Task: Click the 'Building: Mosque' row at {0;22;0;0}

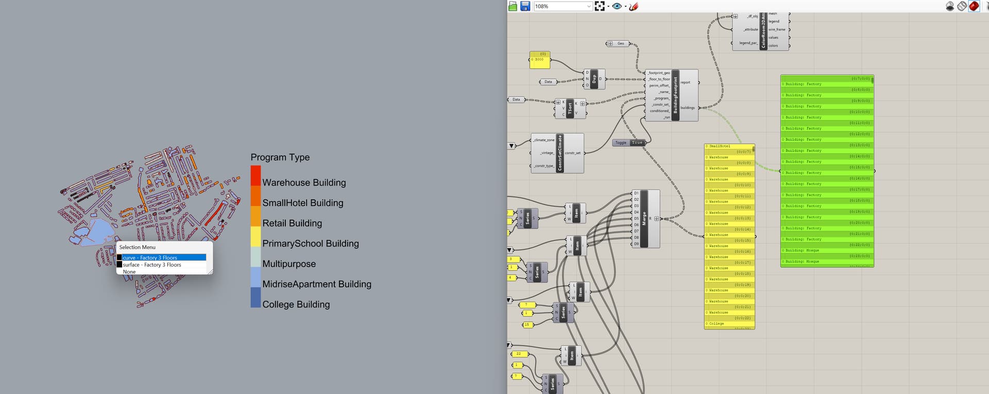Action: (827, 250)
